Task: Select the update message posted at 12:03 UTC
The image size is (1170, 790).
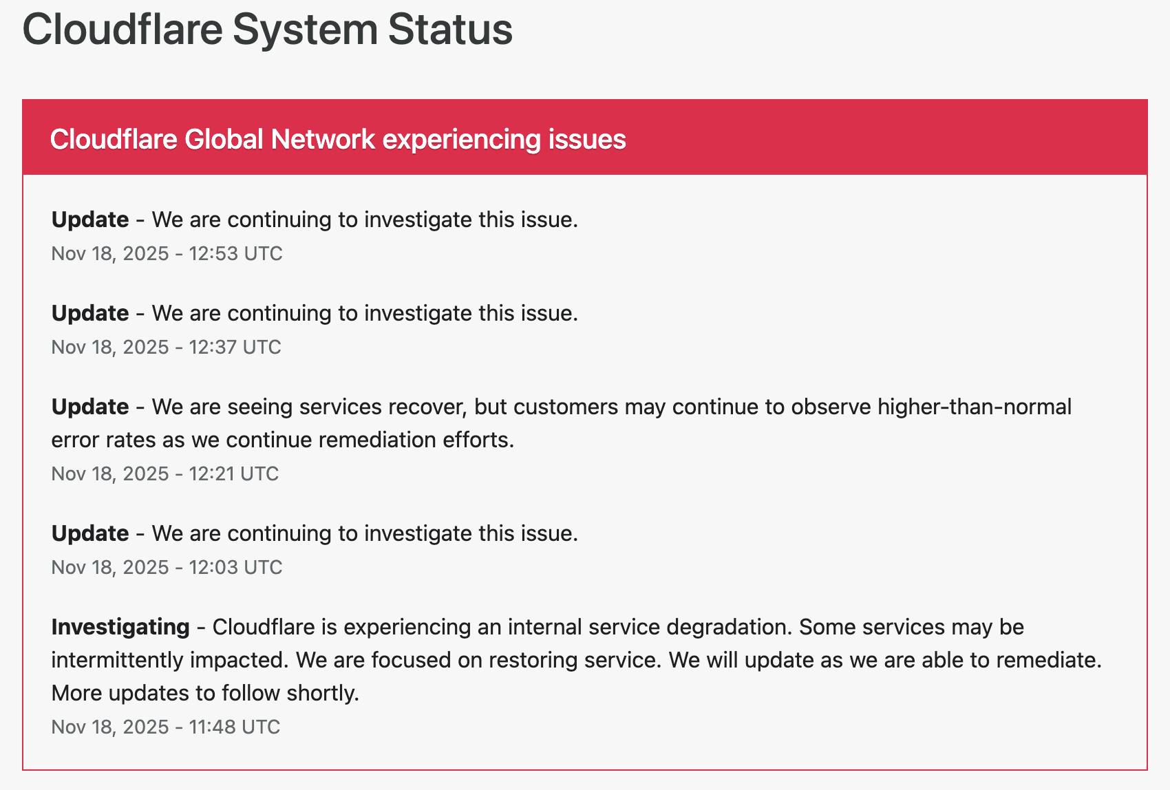Action: pos(365,533)
